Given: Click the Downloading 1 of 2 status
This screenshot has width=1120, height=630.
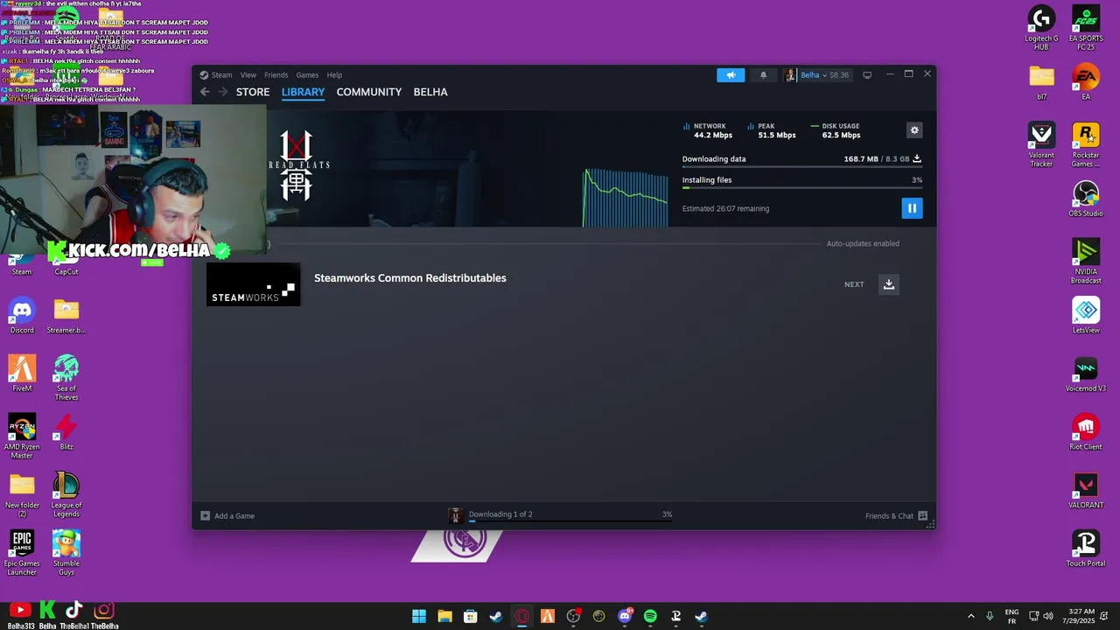Looking at the screenshot, I should [x=500, y=514].
